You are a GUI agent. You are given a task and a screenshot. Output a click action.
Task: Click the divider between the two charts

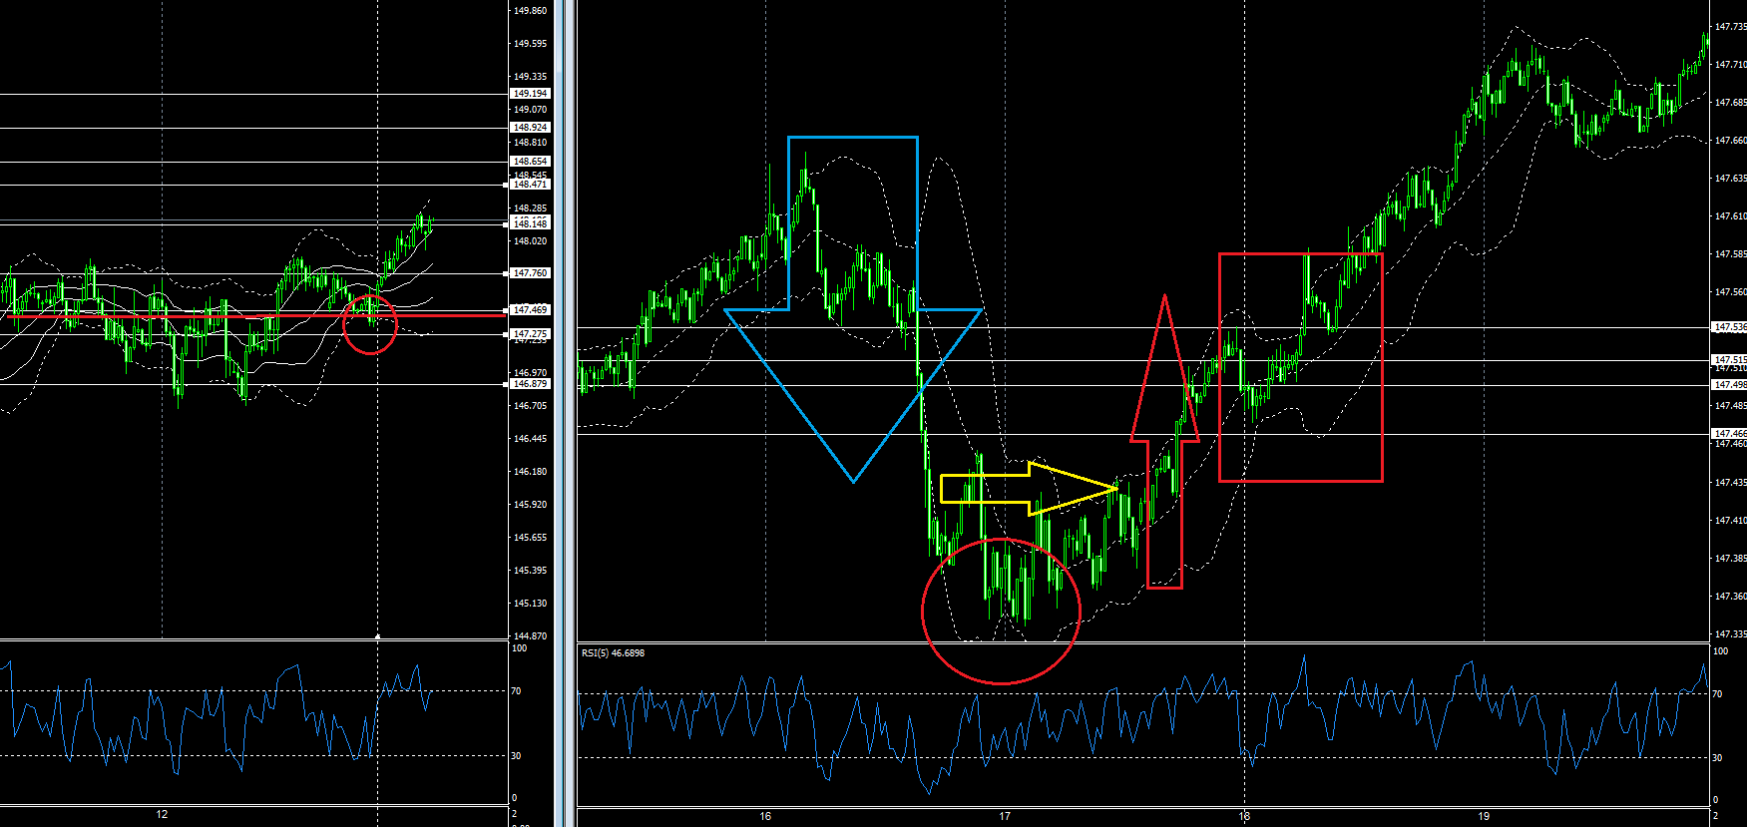click(566, 399)
